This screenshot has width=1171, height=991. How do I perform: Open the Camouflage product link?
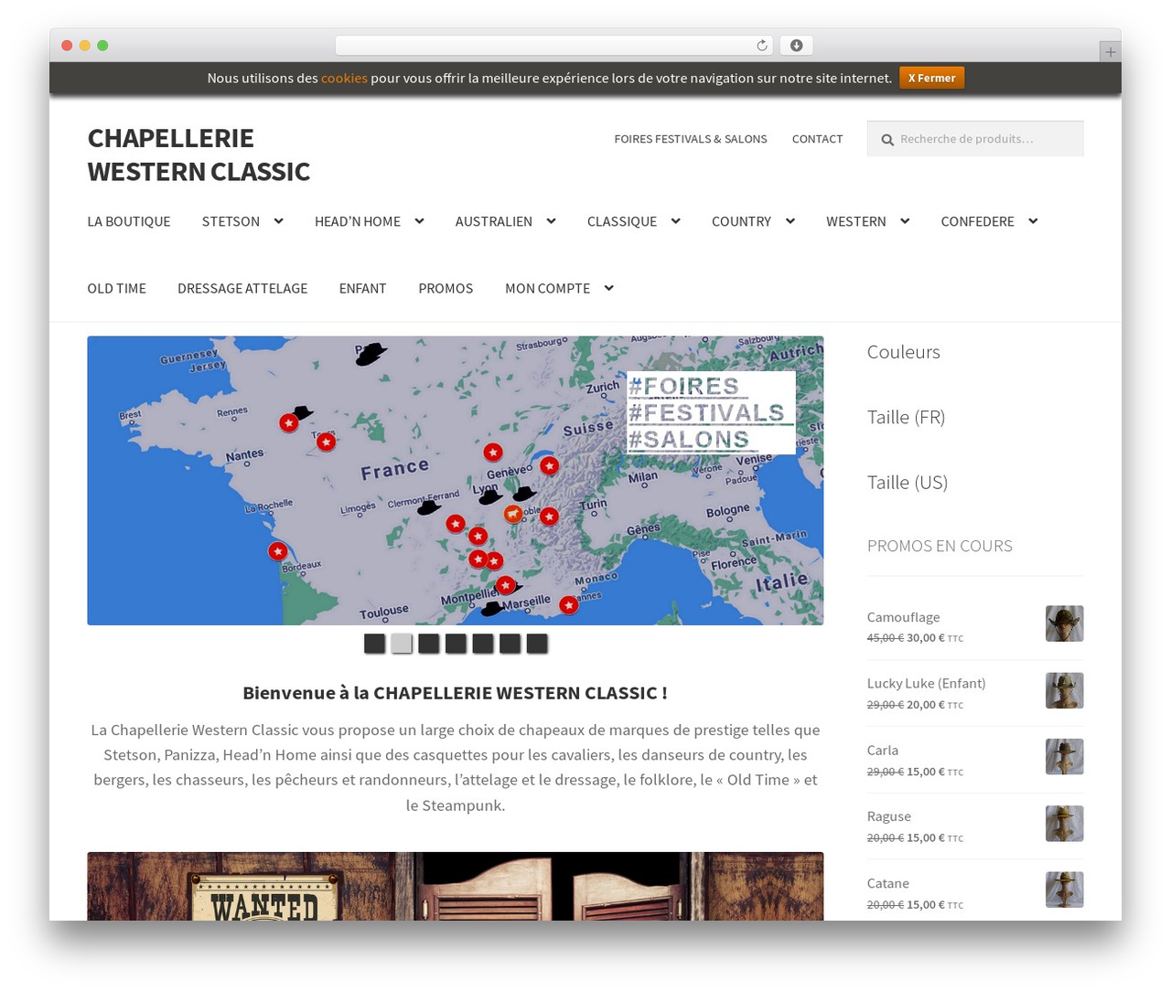tap(904, 617)
